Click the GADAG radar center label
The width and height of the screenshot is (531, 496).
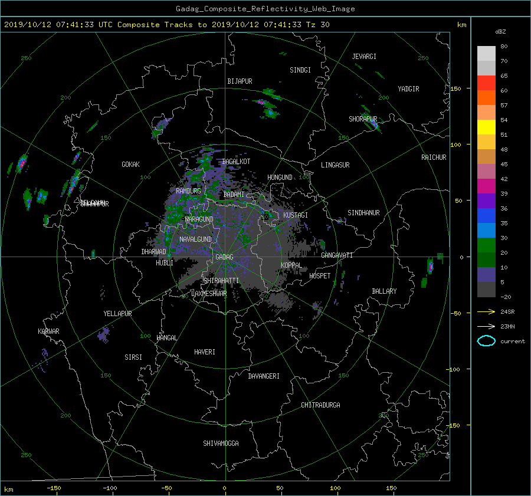(x=224, y=257)
